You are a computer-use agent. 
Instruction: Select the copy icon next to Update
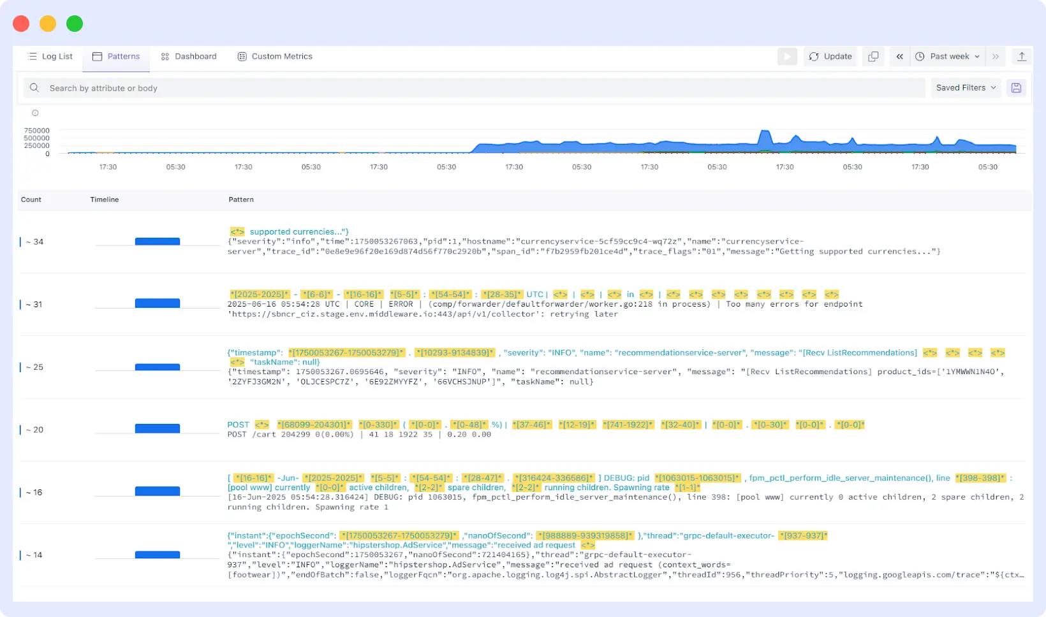click(x=873, y=56)
